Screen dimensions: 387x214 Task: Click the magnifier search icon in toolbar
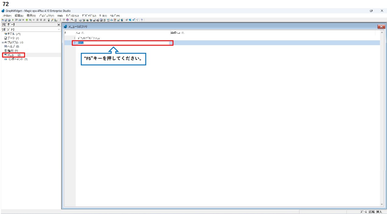[72, 20]
